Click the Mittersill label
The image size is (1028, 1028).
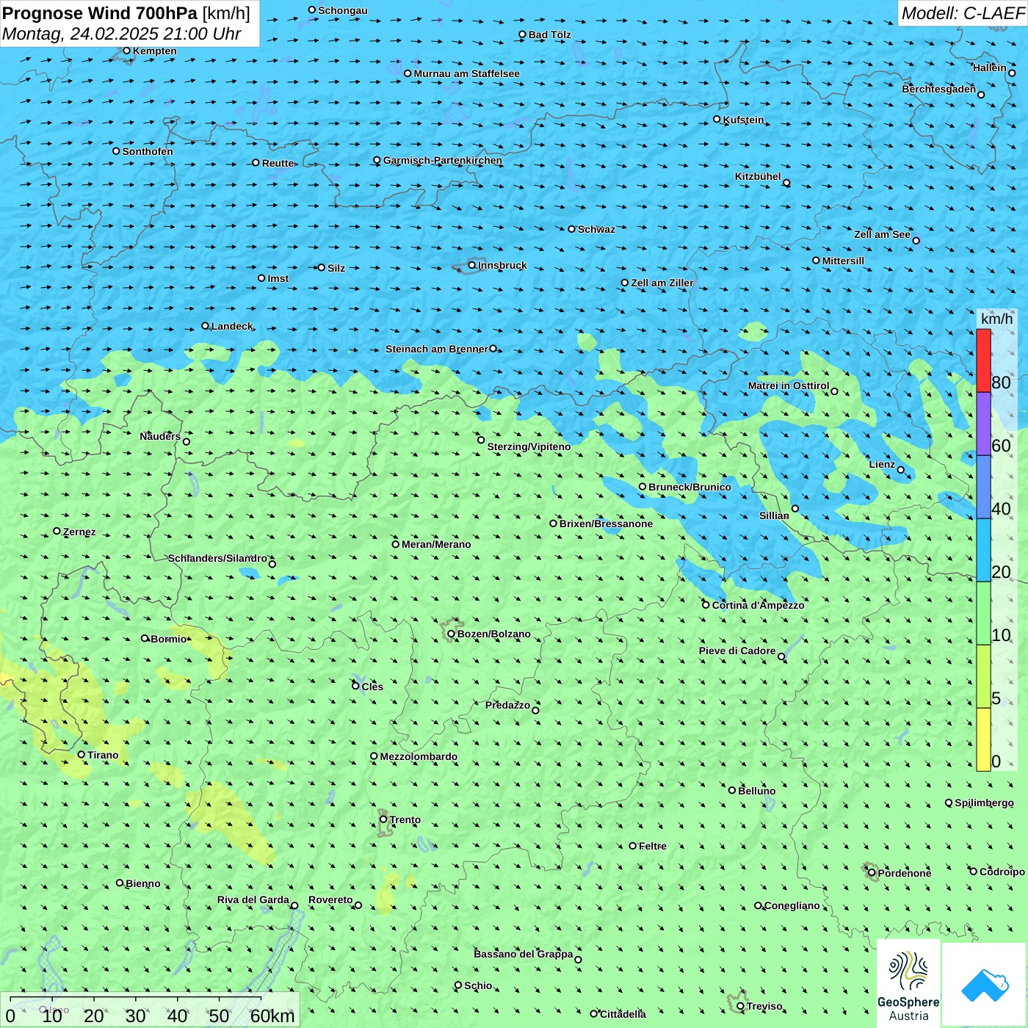[844, 261]
